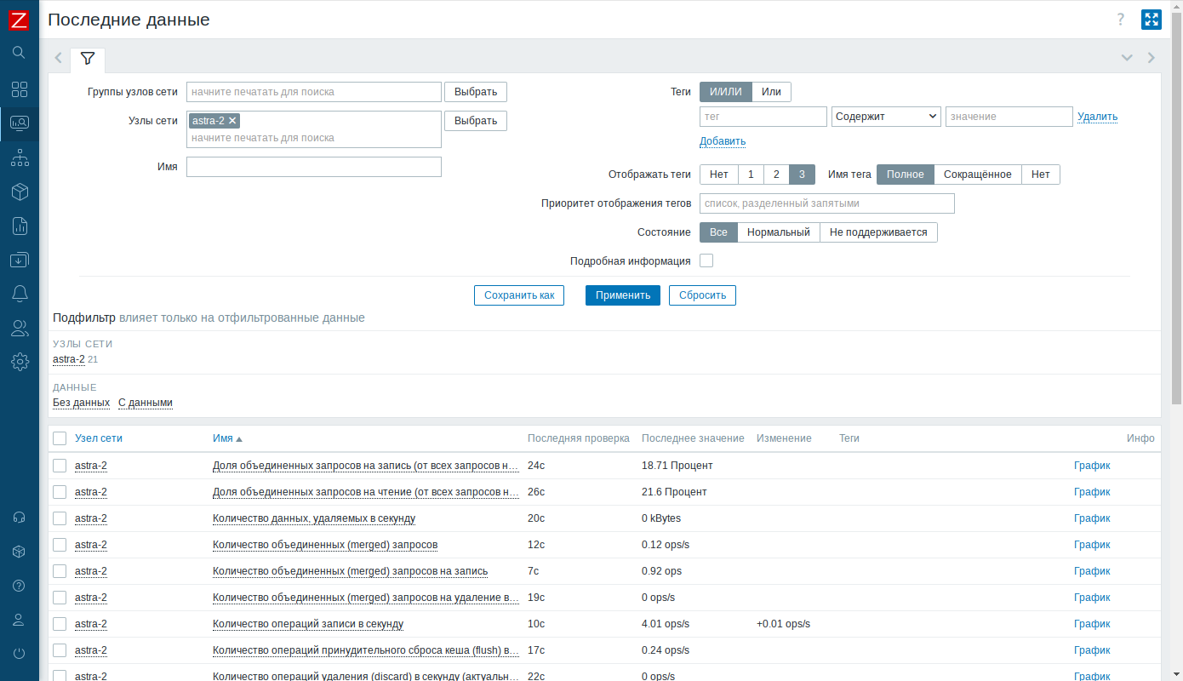Select the Не поддерживается state tab
This screenshot has height=681, width=1183.
click(x=878, y=232)
